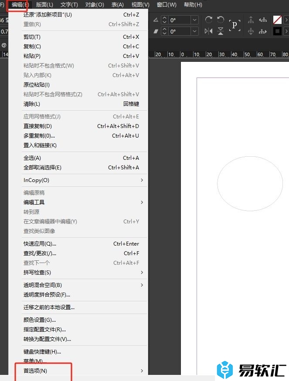Click the shear angle icon
The width and height of the screenshot is (289, 381).
click(156, 31)
